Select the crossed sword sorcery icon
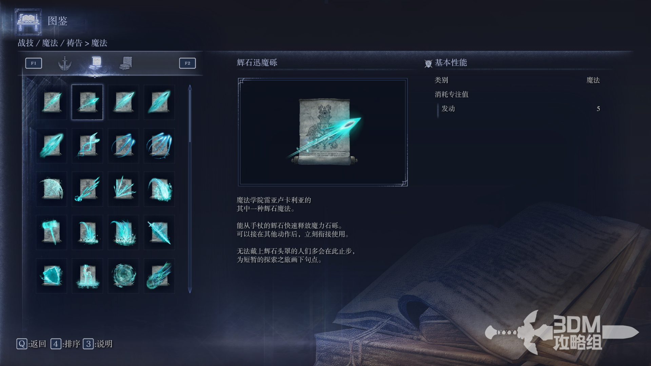 tap(159, 232)
